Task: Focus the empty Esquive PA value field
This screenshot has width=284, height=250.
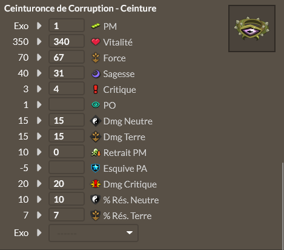Action: pyautogui.click(x=67, y=168)
